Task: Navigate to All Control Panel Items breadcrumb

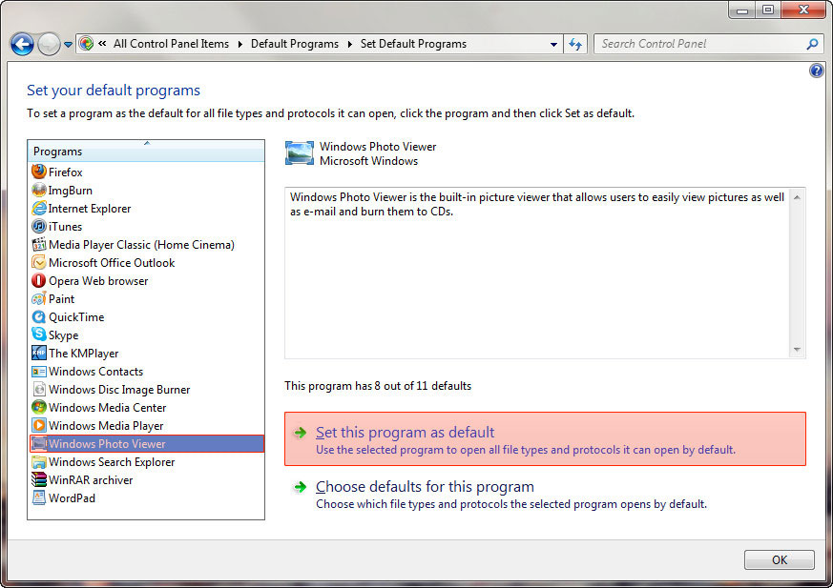Action: pos(171,44)
